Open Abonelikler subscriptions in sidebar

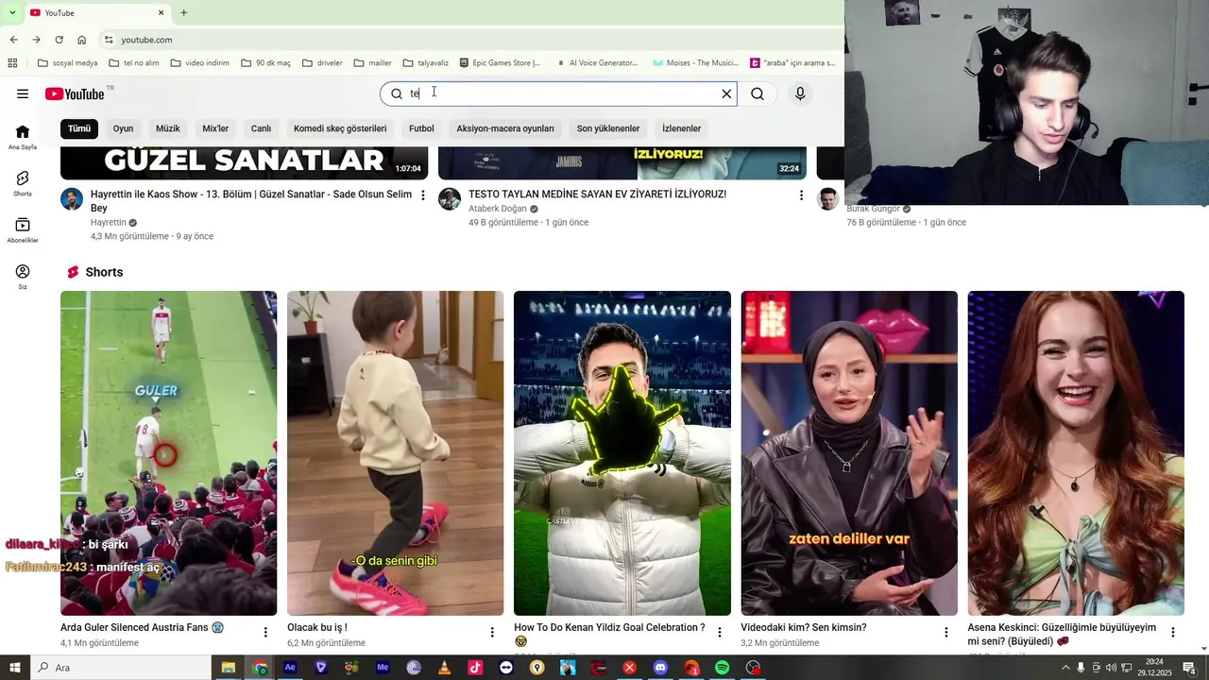click(x=23, y=230)
